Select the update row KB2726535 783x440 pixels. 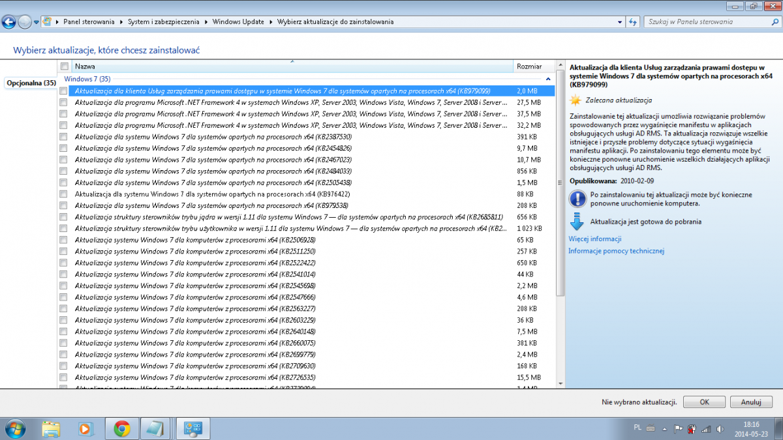click(307, 377)
